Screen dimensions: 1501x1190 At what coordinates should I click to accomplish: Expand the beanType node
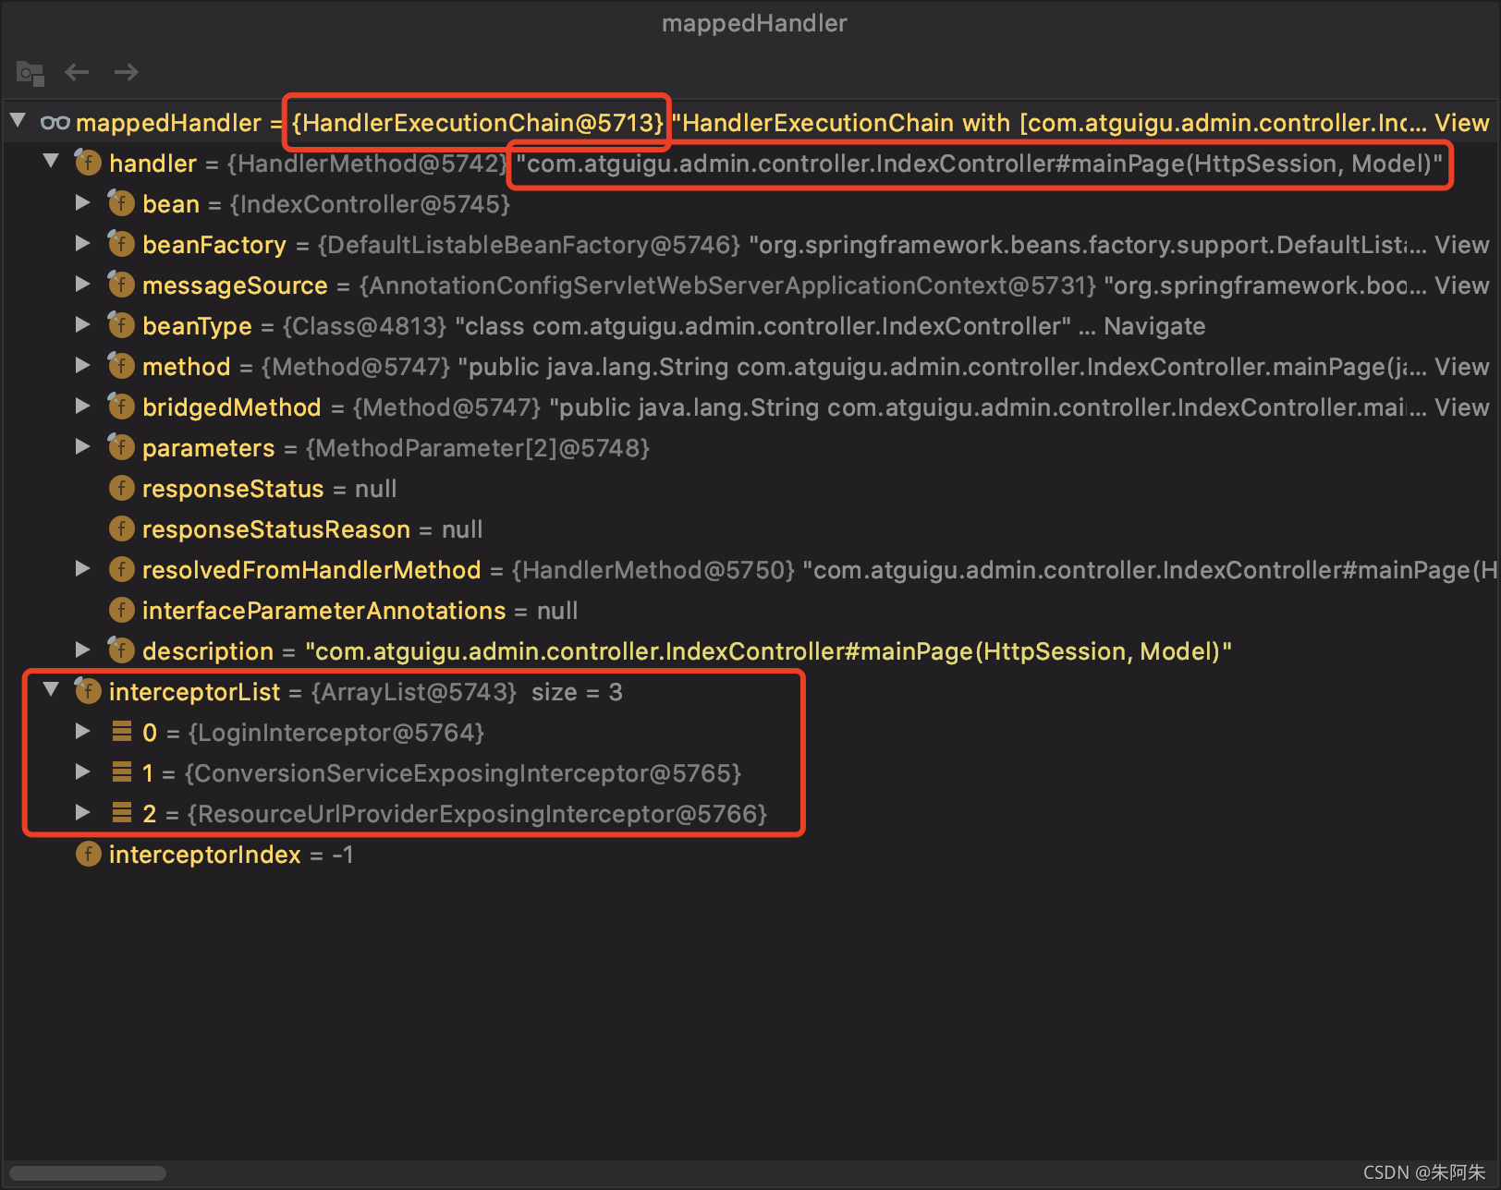click(83, 325)
